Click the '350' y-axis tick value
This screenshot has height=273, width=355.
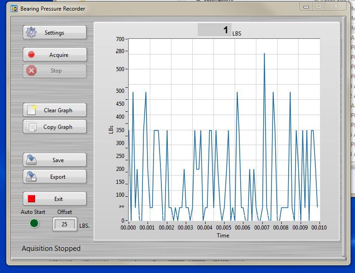coord(120,130)
